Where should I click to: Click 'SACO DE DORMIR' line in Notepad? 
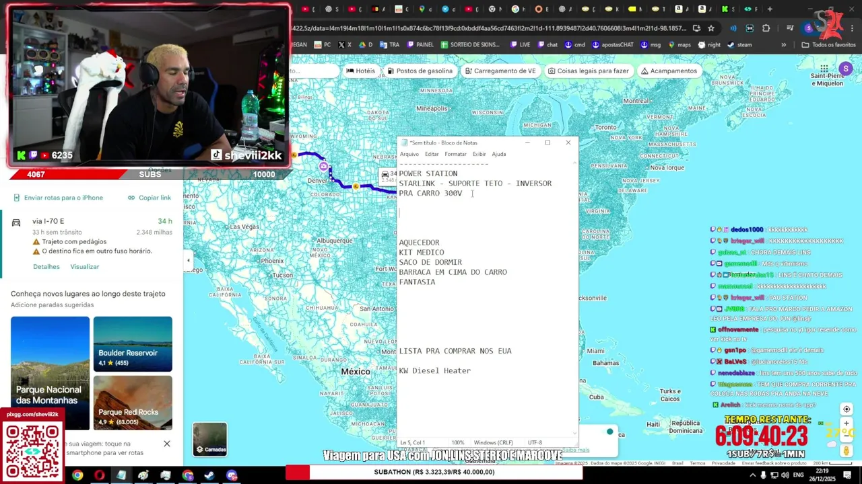(430, 262)
